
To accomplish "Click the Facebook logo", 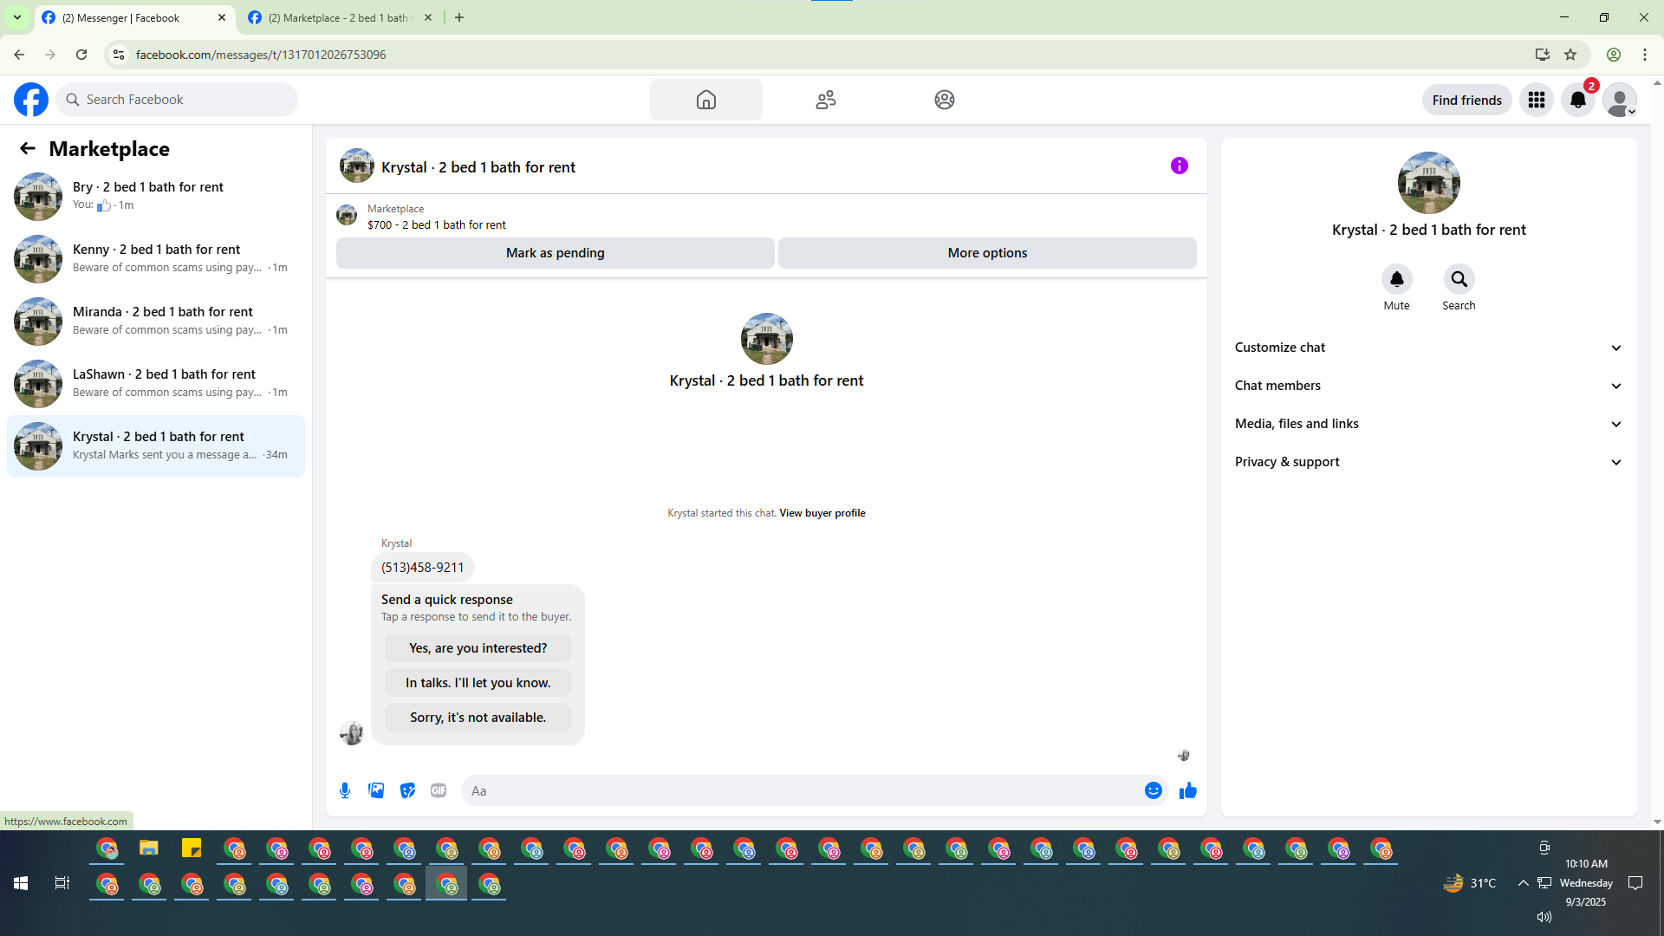I will point(31,100).
